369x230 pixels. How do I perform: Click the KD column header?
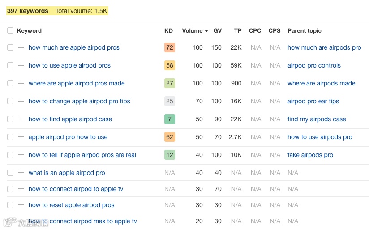[x=168, y=31]
